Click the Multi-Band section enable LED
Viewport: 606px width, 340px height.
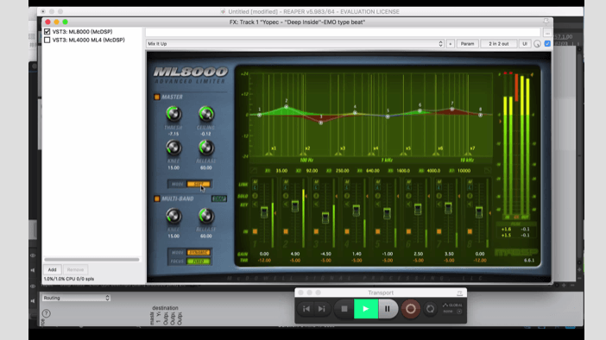[157, 198]
